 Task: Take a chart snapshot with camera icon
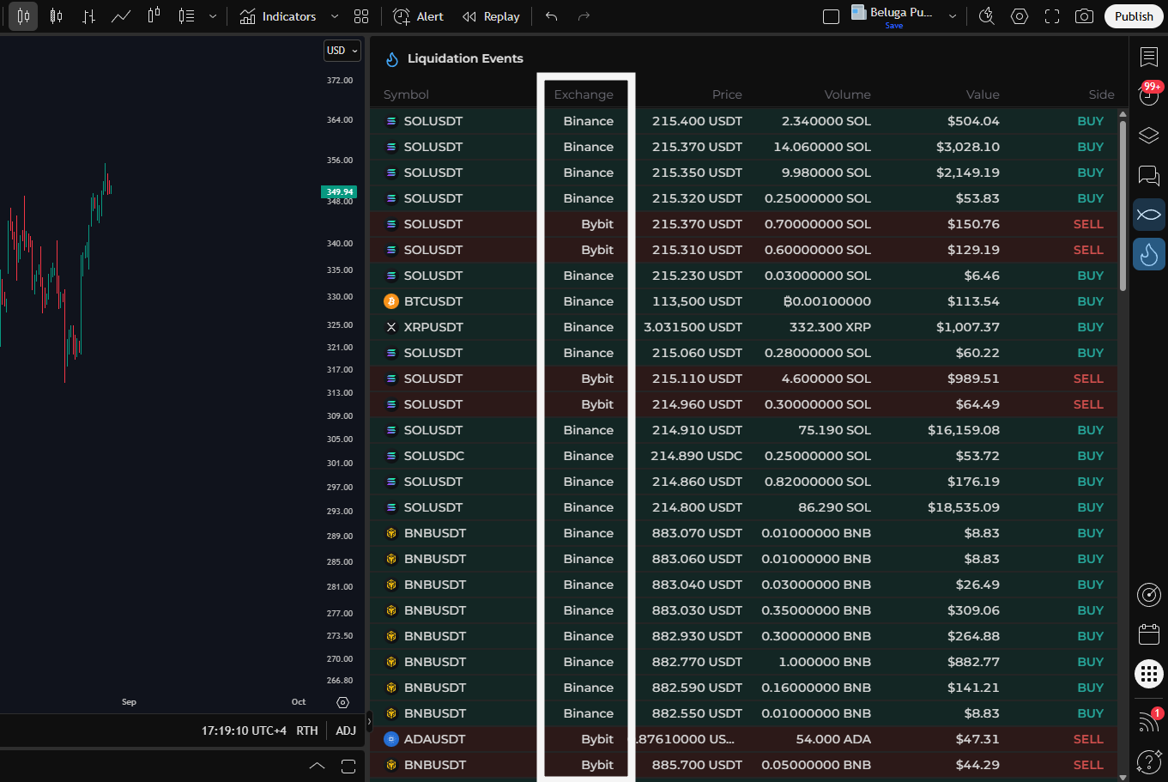1084,16
